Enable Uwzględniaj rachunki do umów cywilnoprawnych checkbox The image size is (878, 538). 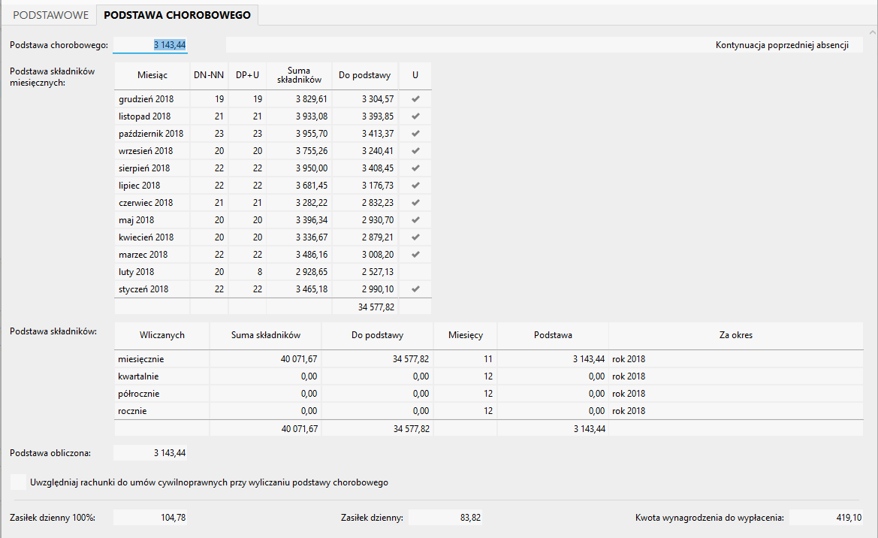pos(19,482)
